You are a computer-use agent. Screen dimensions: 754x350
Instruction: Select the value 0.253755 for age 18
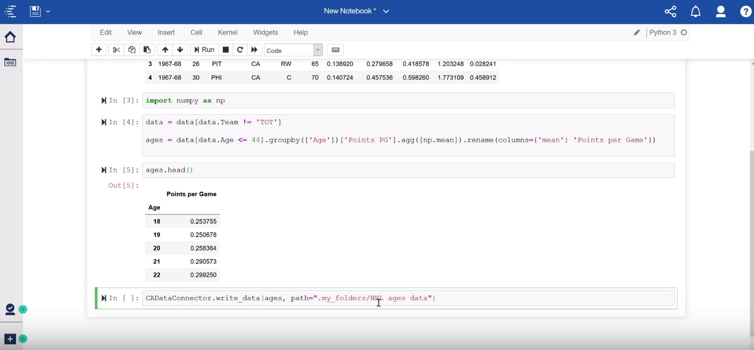[x=203, y=222]
